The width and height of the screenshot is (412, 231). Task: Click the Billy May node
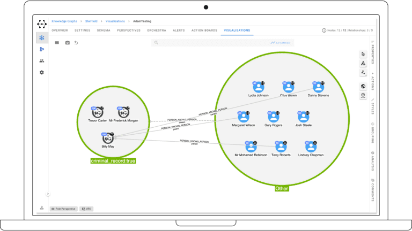click(107, 138)
